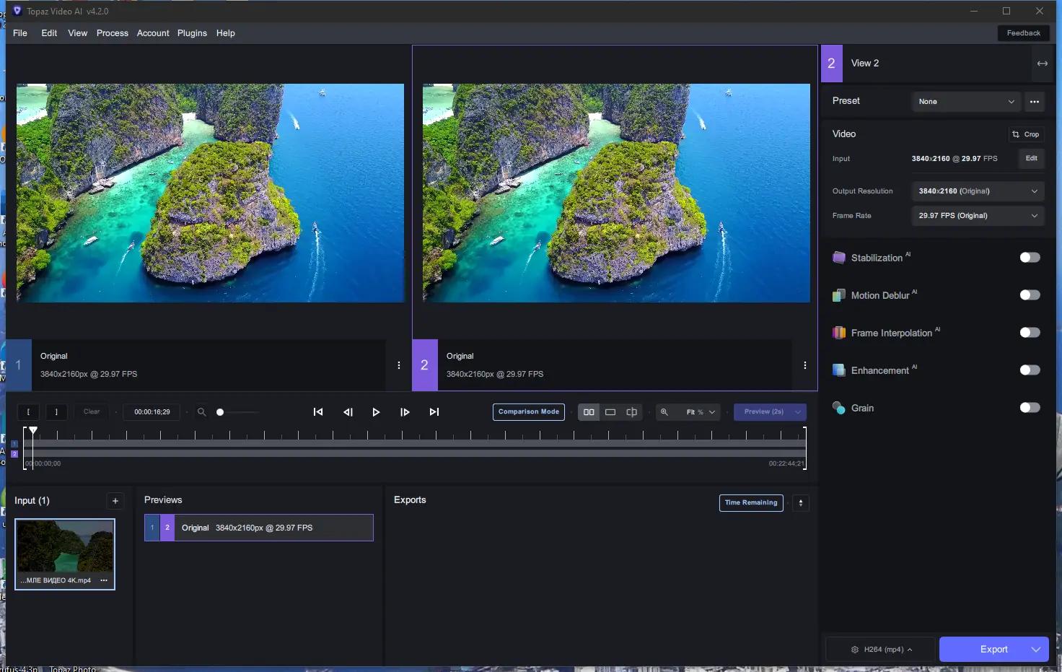Open the Frame Rate dropdown
This screenshot has height=672, width=1062.
coord(978,216)
